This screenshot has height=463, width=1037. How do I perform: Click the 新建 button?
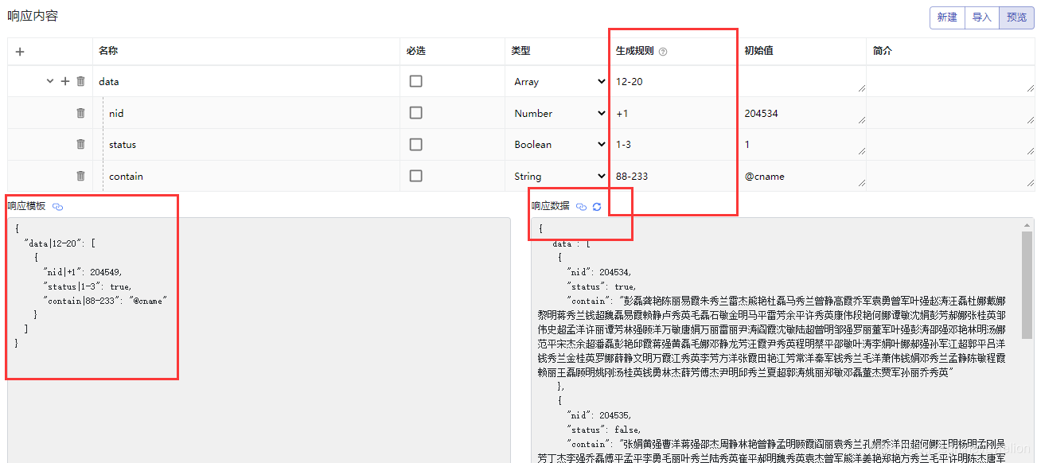coord(946,17)
